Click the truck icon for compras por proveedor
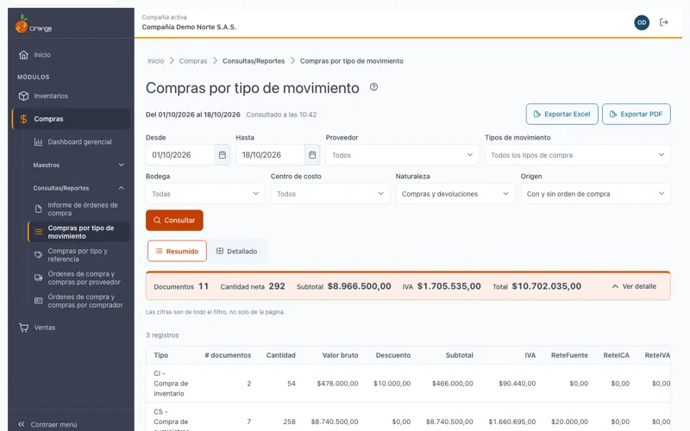690x431 pixels. tap(38, 278)
